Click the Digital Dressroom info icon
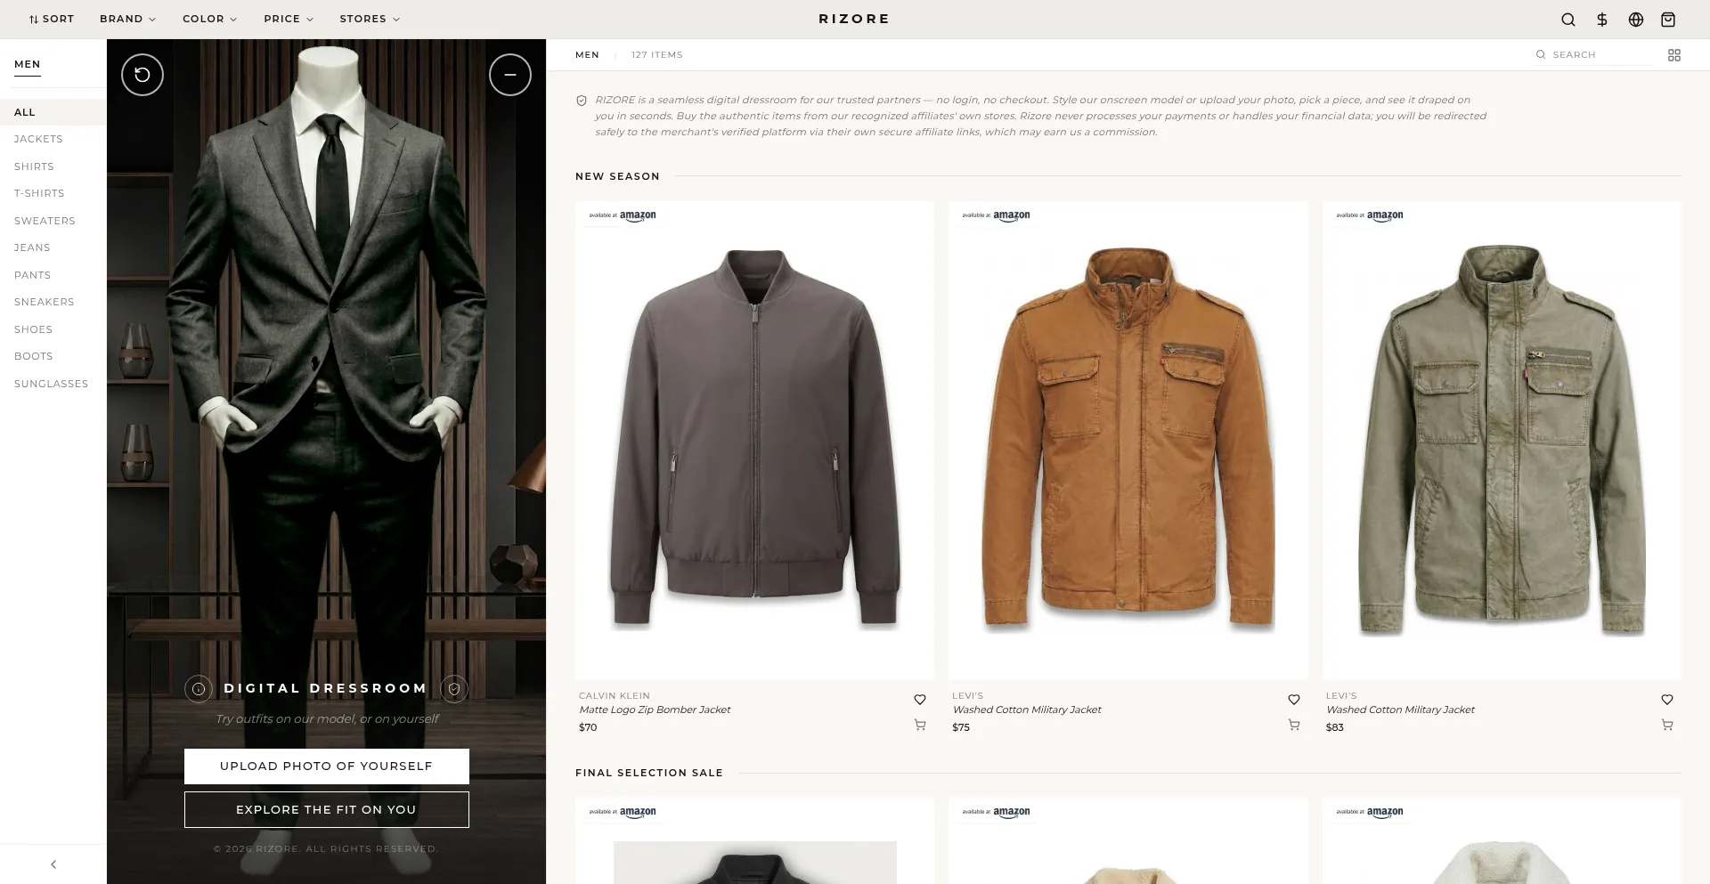The image size is (1710, 884). point(199,688)
